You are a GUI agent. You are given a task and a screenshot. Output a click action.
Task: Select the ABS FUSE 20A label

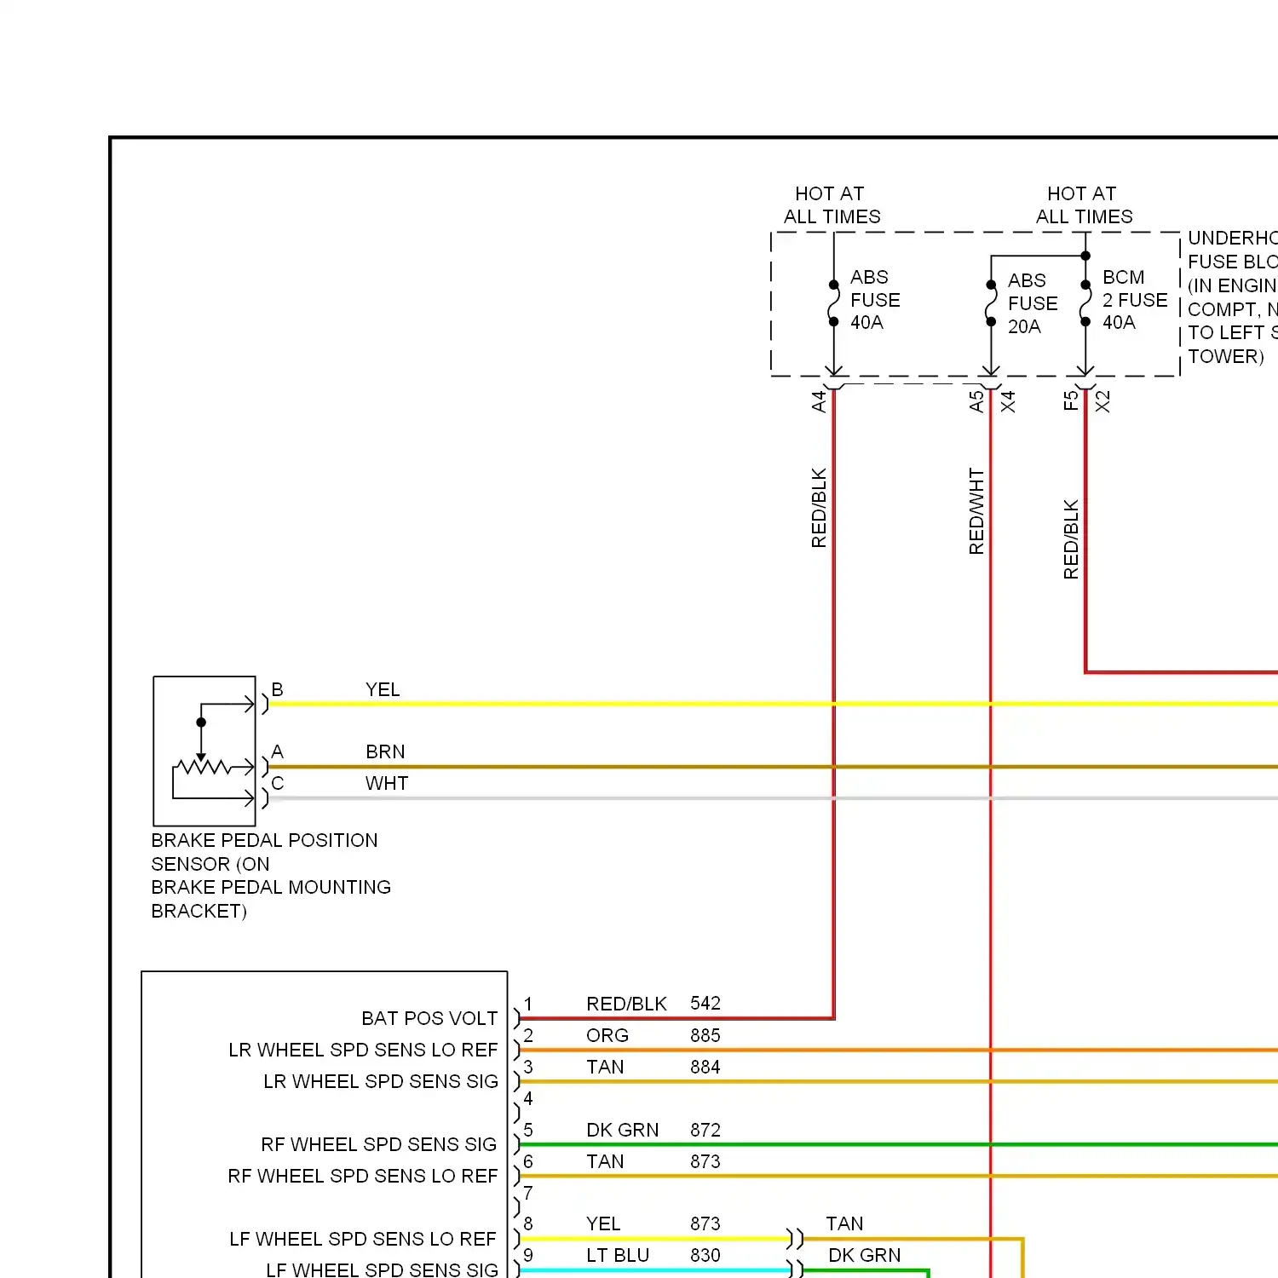pyautogui.click(x=1033, y=303)
